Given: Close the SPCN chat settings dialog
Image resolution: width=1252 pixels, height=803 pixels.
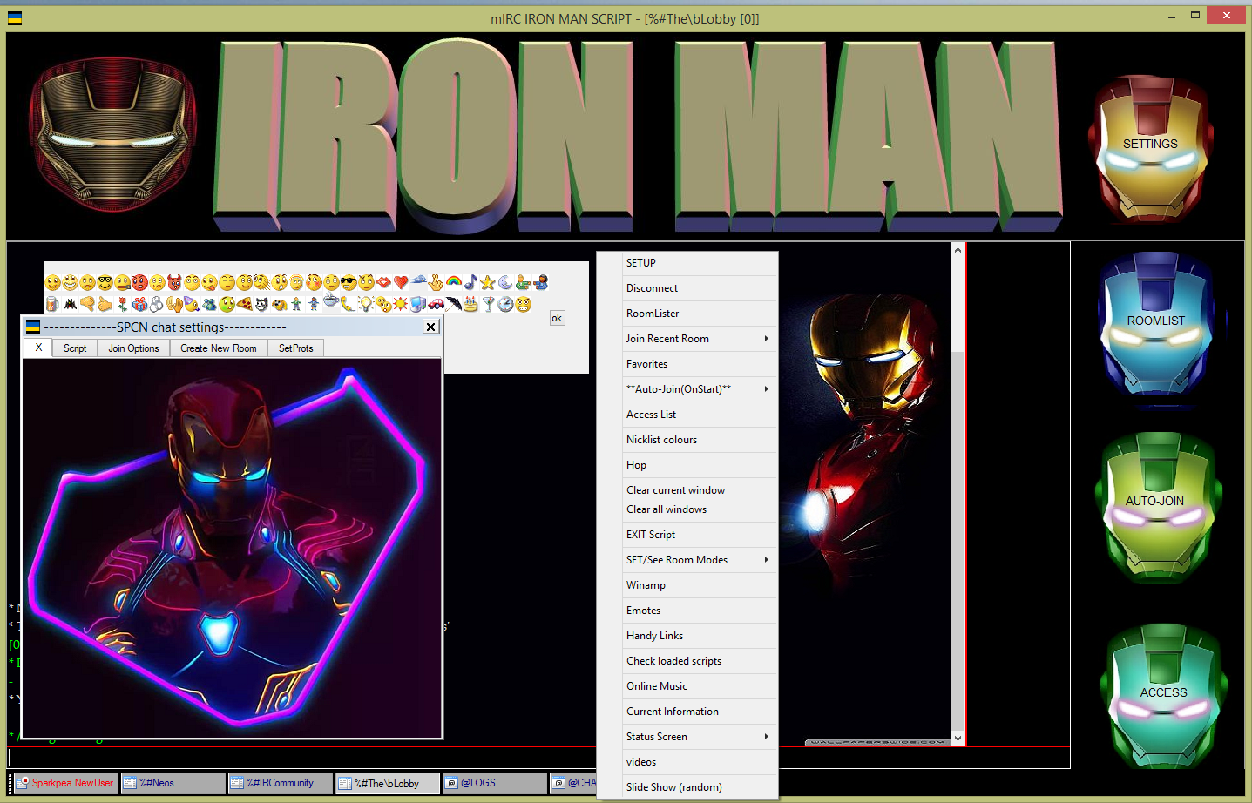Looking at the screenshot, I should [x=431, y=327].
